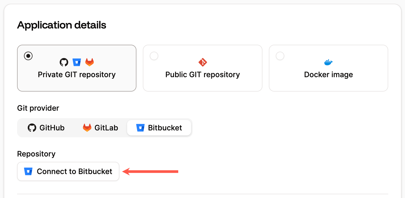Click the Connect to Bitbucket button
Viewport: 405px width, 198px height.
[68, 171]
